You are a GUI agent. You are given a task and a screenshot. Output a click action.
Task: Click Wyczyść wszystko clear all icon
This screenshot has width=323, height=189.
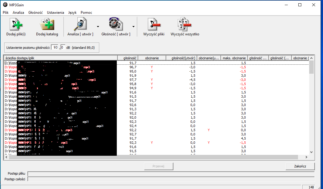tap(185, 25)
